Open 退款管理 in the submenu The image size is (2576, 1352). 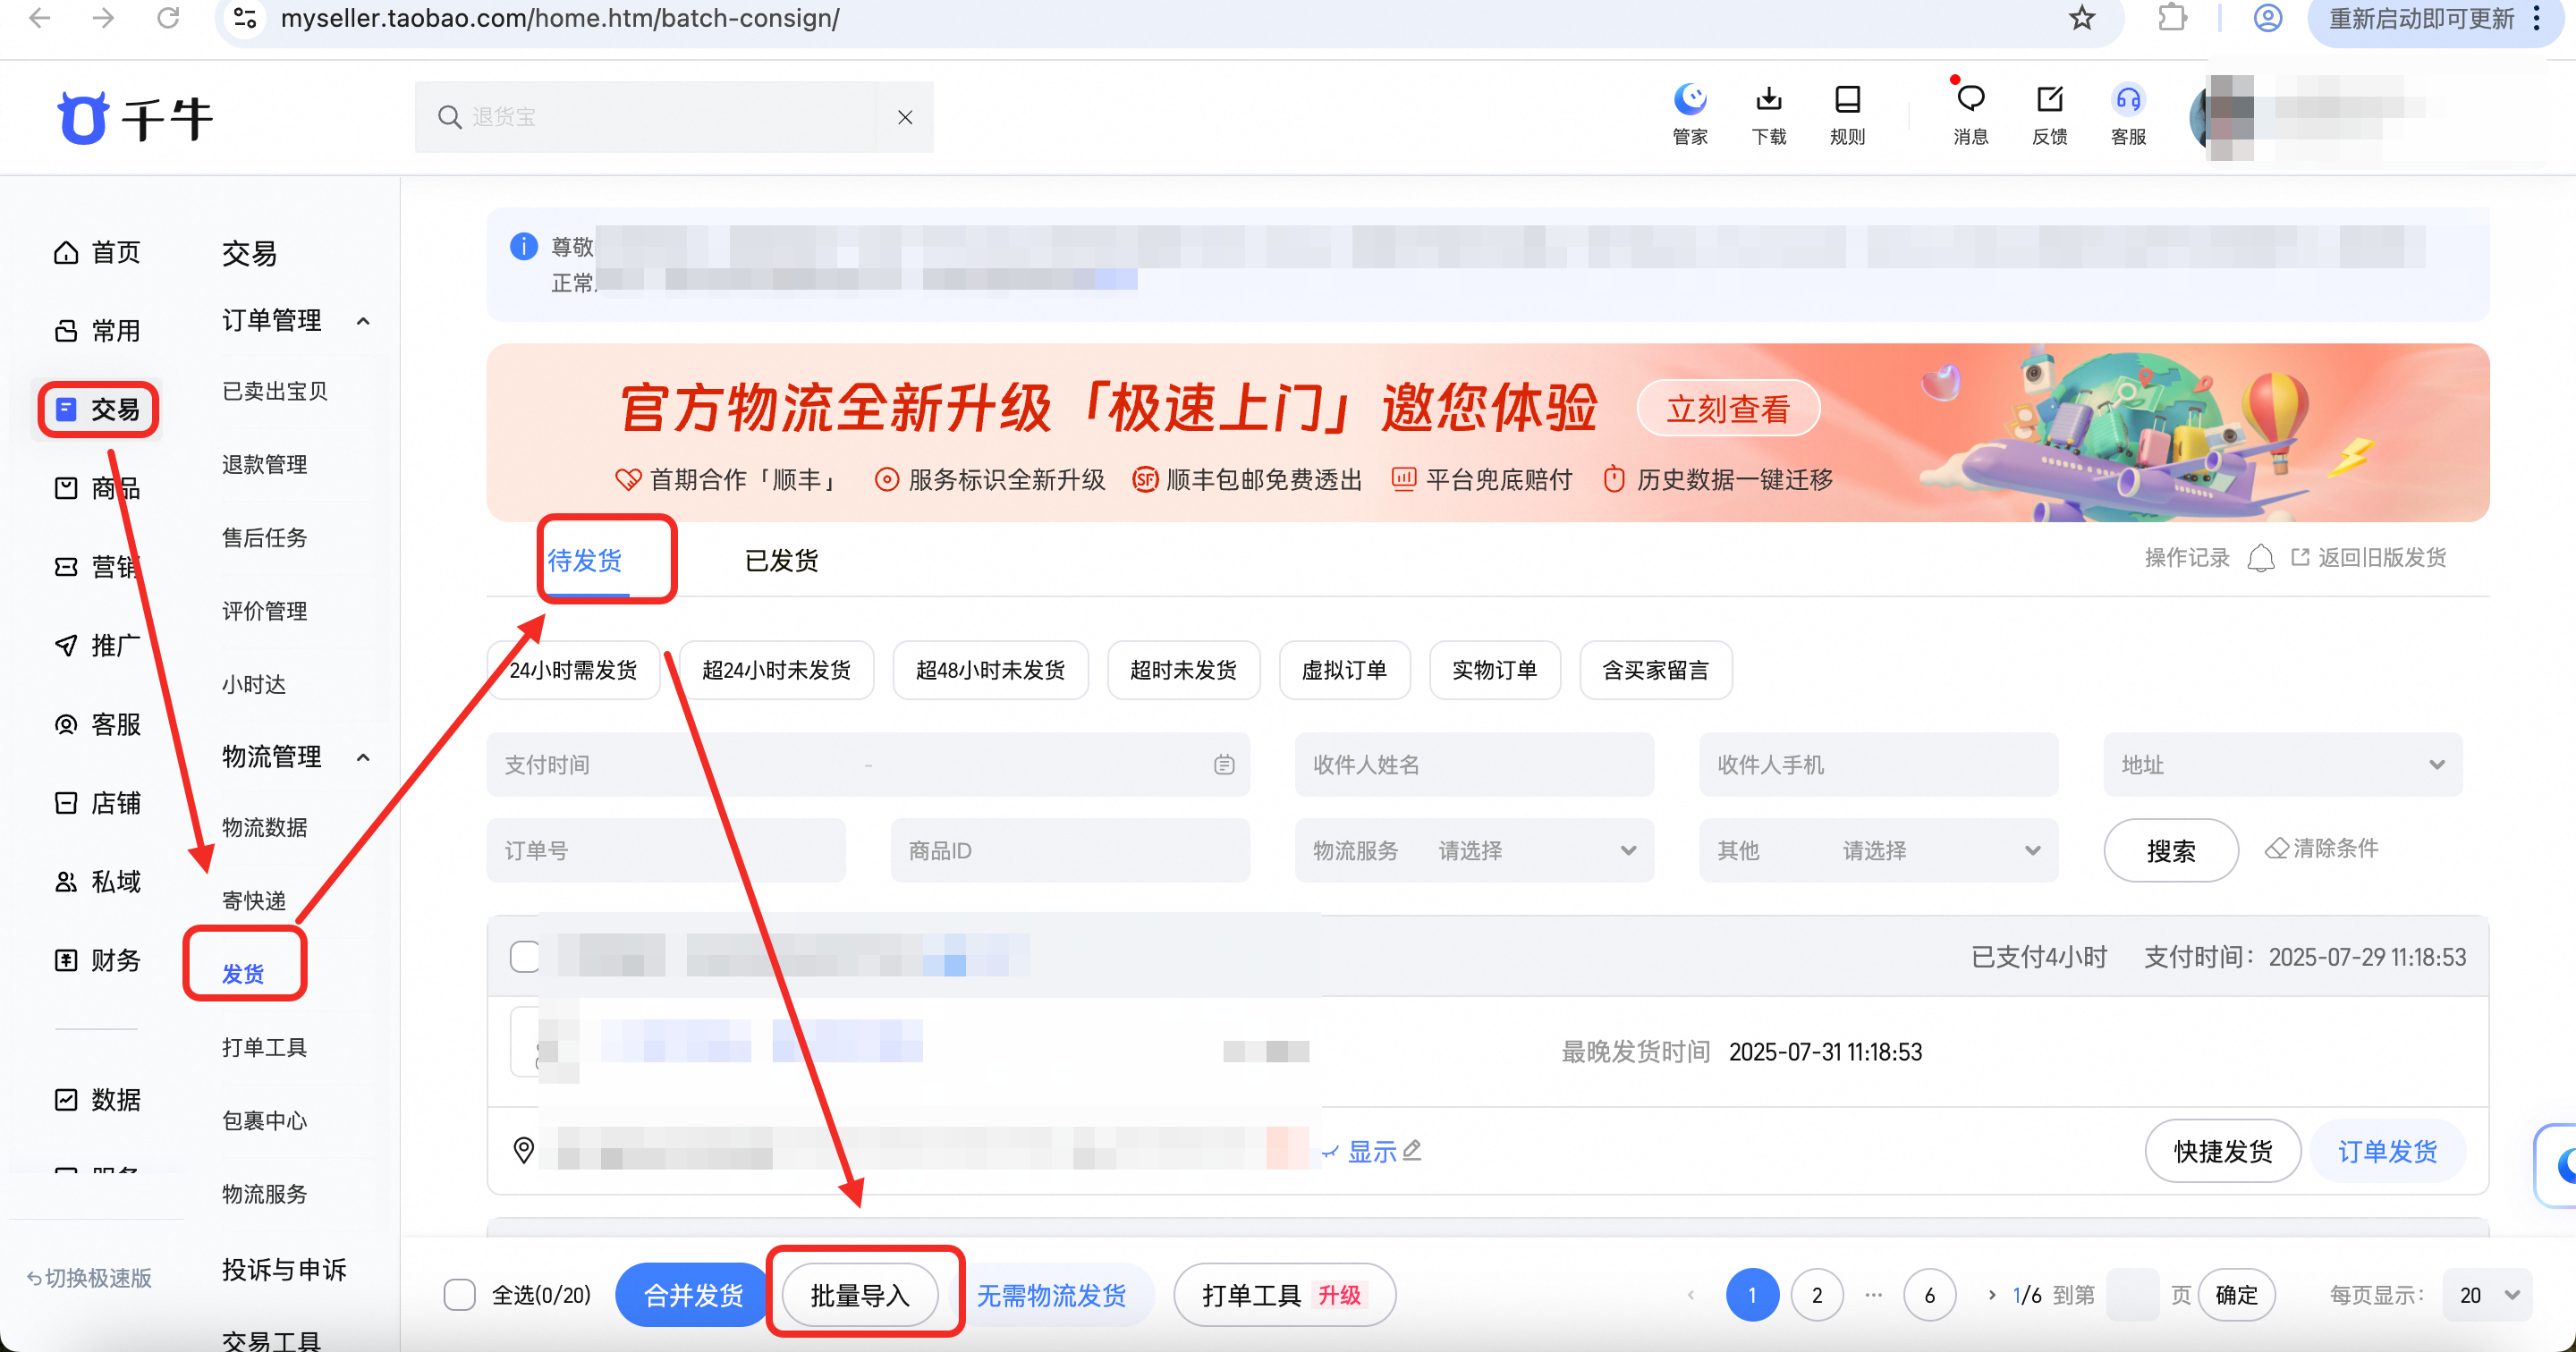(x=264, y=464)
